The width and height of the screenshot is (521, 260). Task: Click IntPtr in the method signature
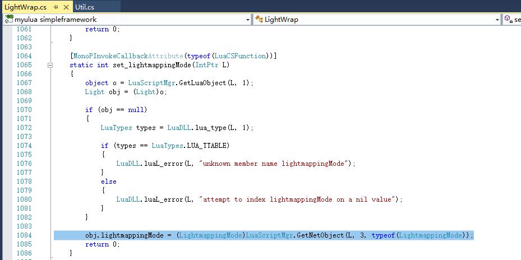207,65
